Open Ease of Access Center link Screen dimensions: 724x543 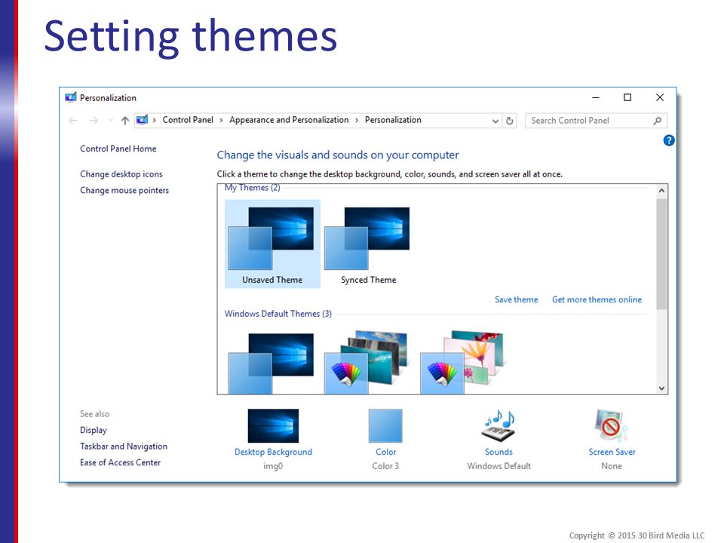tap(120, 462)
